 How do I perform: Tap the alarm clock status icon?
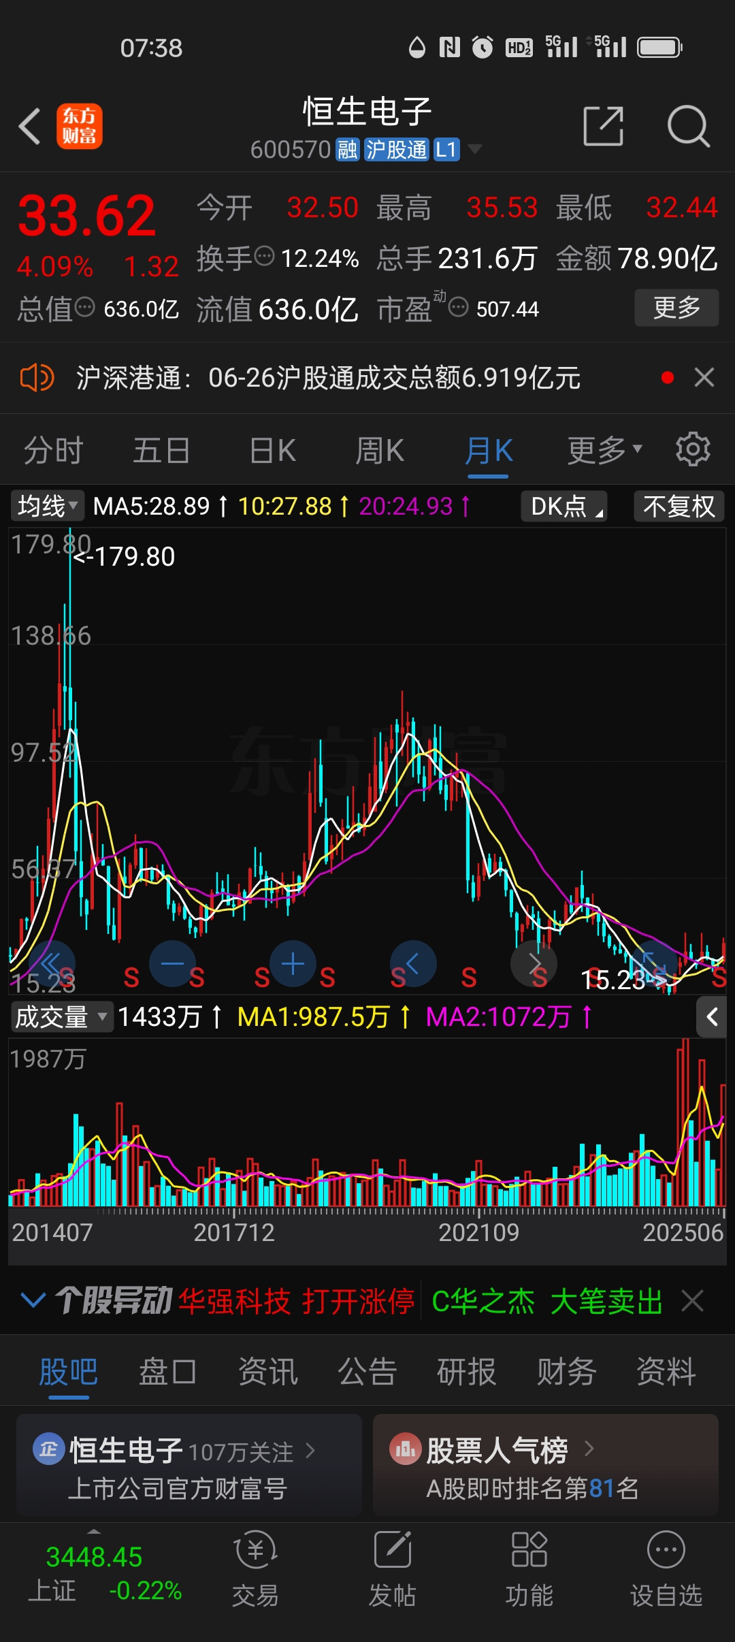pos(483,47)
